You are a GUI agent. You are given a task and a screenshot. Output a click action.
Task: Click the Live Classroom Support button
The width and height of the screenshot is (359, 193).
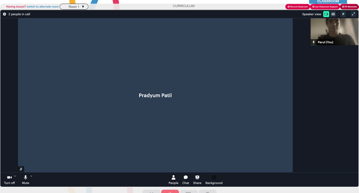click(325, 6)
